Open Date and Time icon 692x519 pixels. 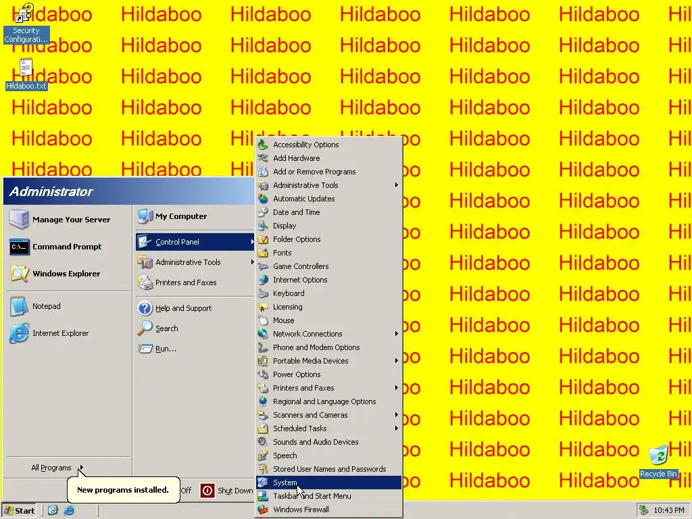(263, 212)
